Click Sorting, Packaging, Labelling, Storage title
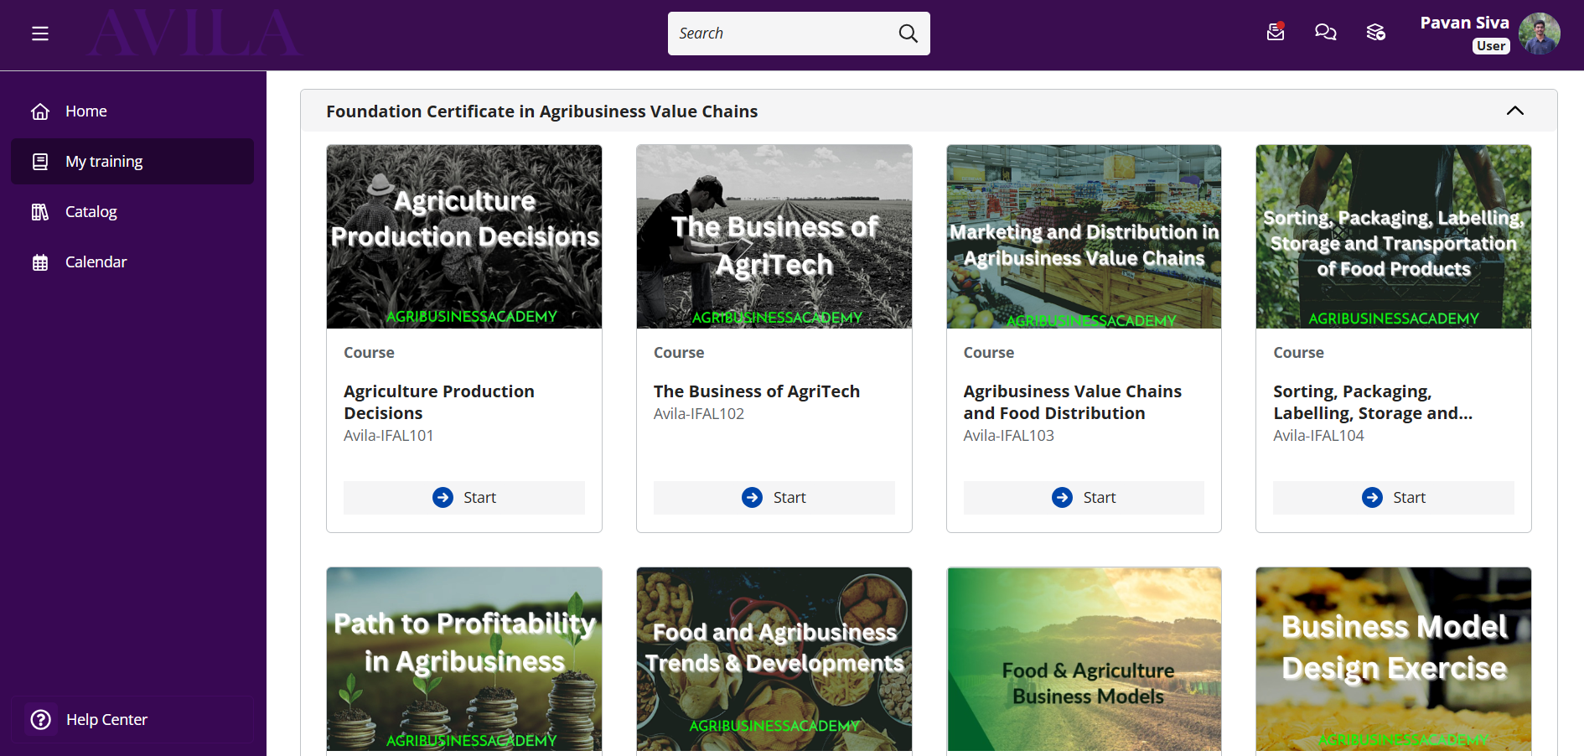The width and height of the screenshot is (1584, 756). click(1373, 402)
